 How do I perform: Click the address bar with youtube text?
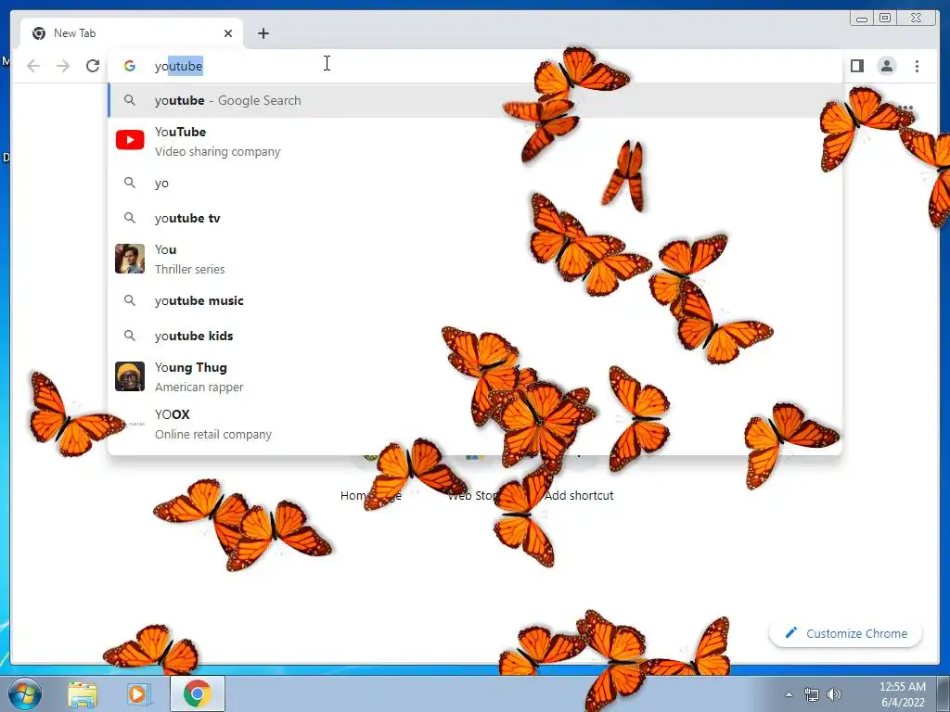point(476,66)
